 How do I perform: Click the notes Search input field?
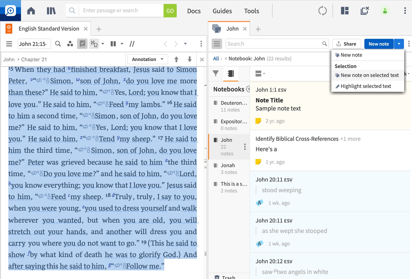pos(274,44)
